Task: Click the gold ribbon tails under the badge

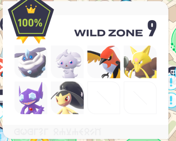Action: point(31,40)
